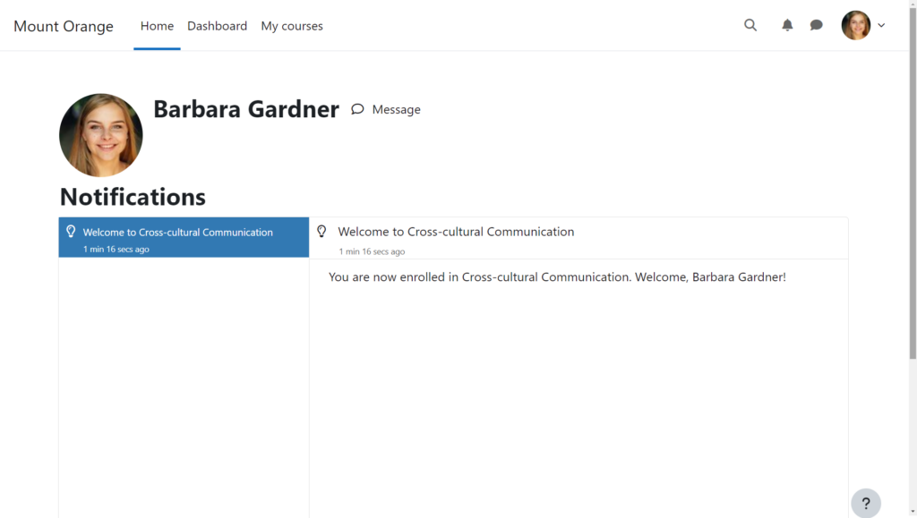Screen dimensions: 917x518
Task: Click the Message link next to Barbara Gardner
Action: tap(396, 109)
